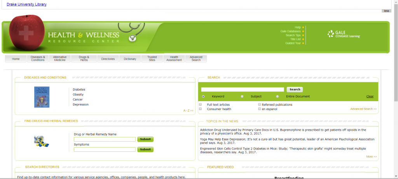This screenshot has height=179, width=398.
Task: Open the Cancer condition link
Action: pyautogui.click(x=78, y=99)
